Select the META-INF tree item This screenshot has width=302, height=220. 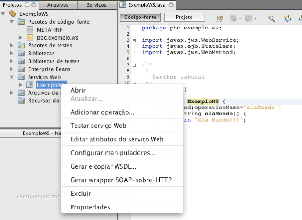50,30
